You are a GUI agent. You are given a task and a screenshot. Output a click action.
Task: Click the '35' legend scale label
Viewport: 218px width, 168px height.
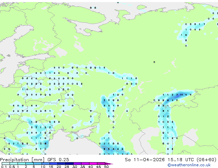click(83, 167)
